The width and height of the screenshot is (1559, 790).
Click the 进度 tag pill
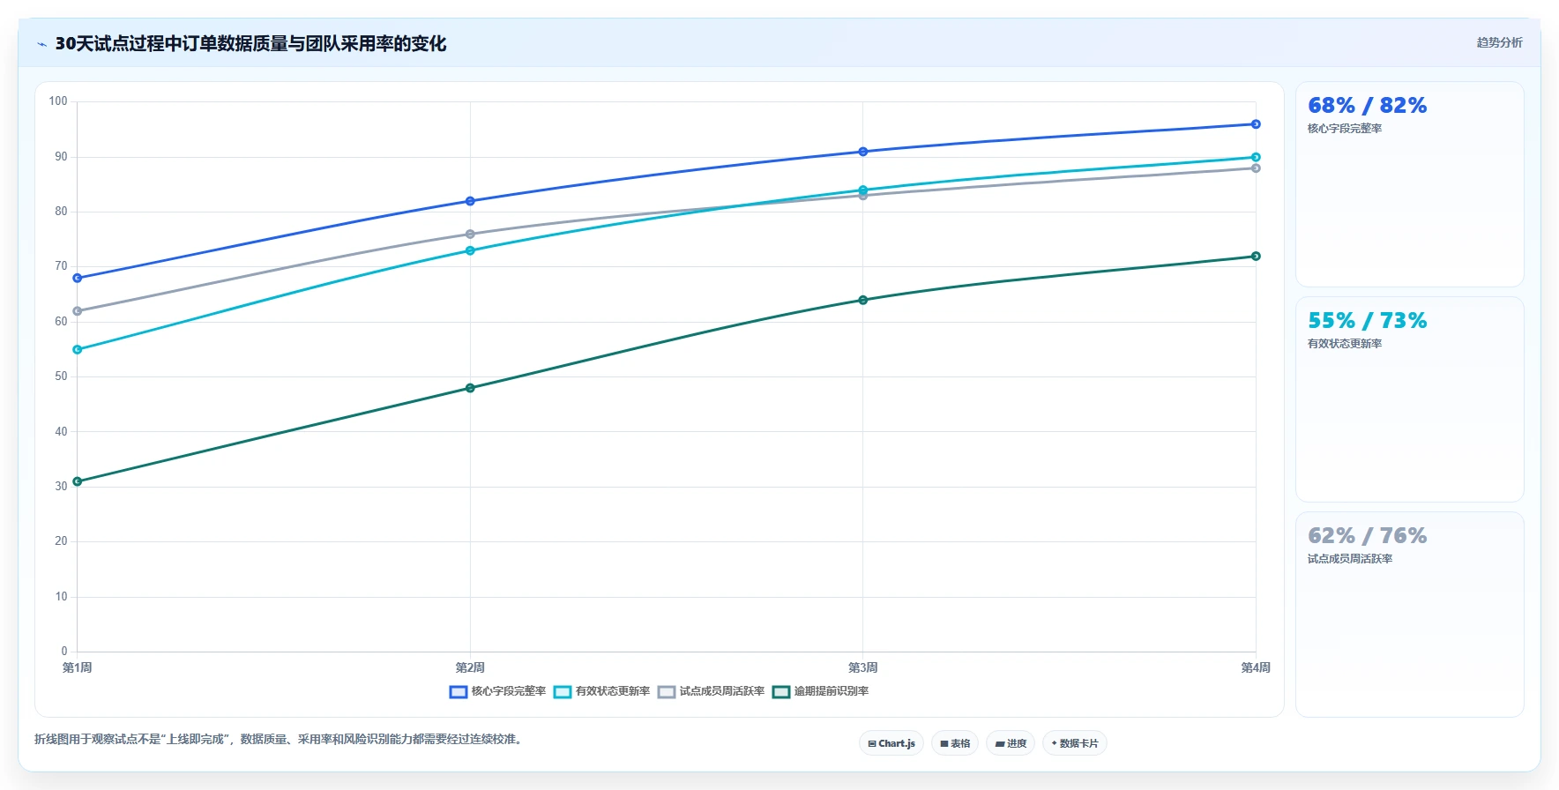1011,743
